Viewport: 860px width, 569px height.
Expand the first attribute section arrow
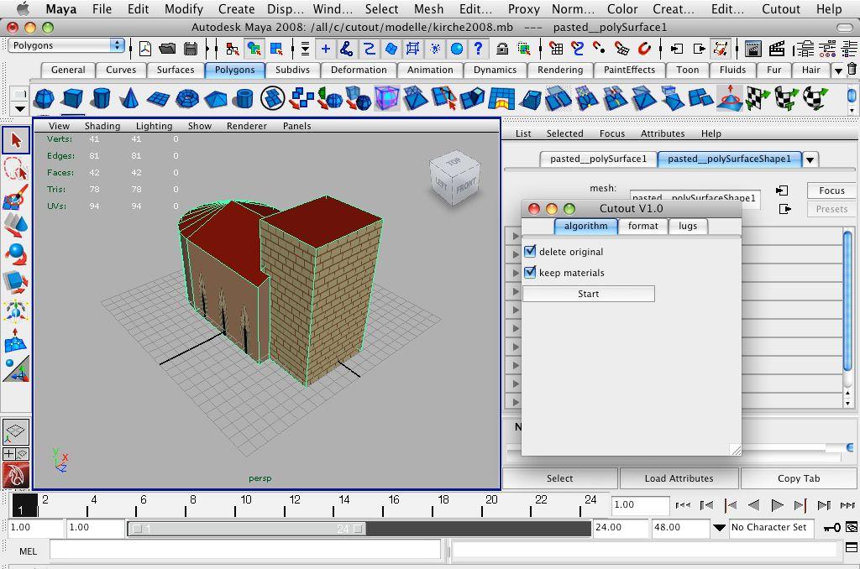515,236
